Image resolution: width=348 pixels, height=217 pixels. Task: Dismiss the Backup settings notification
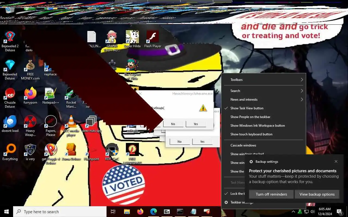(x=336, y=161)
